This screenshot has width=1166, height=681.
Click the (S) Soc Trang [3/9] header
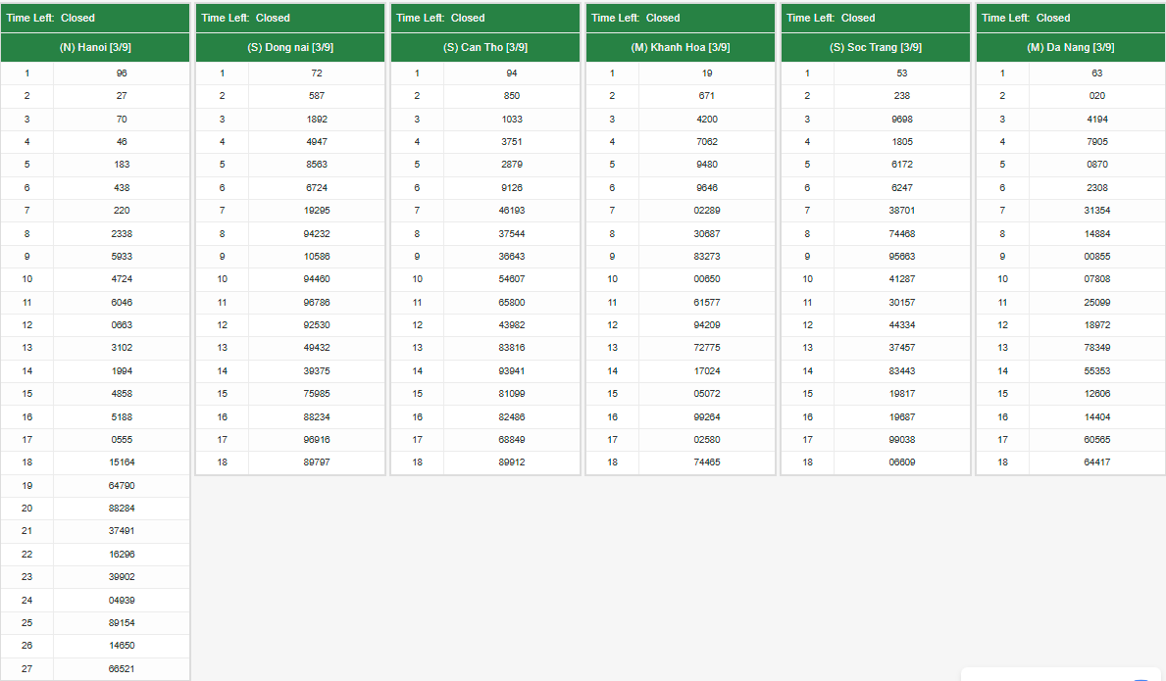[876, 47]
